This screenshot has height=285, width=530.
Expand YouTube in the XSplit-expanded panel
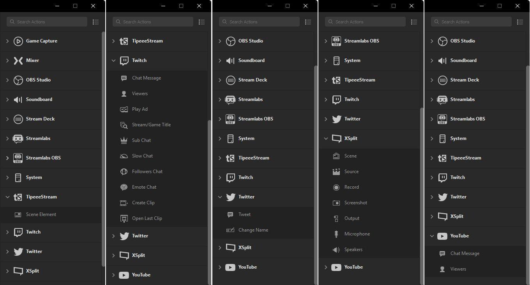(326, 267)
